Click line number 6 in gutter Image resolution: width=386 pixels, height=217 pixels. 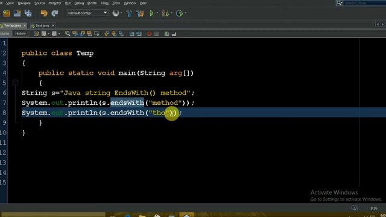[4, 93]
